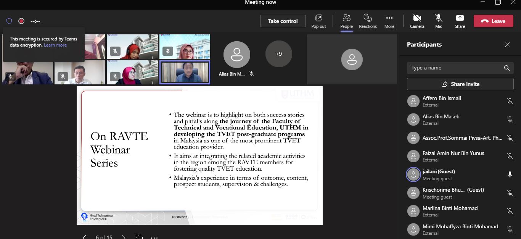Click Take control button
This screenshot has width=521, height=239.
[283, 21]
